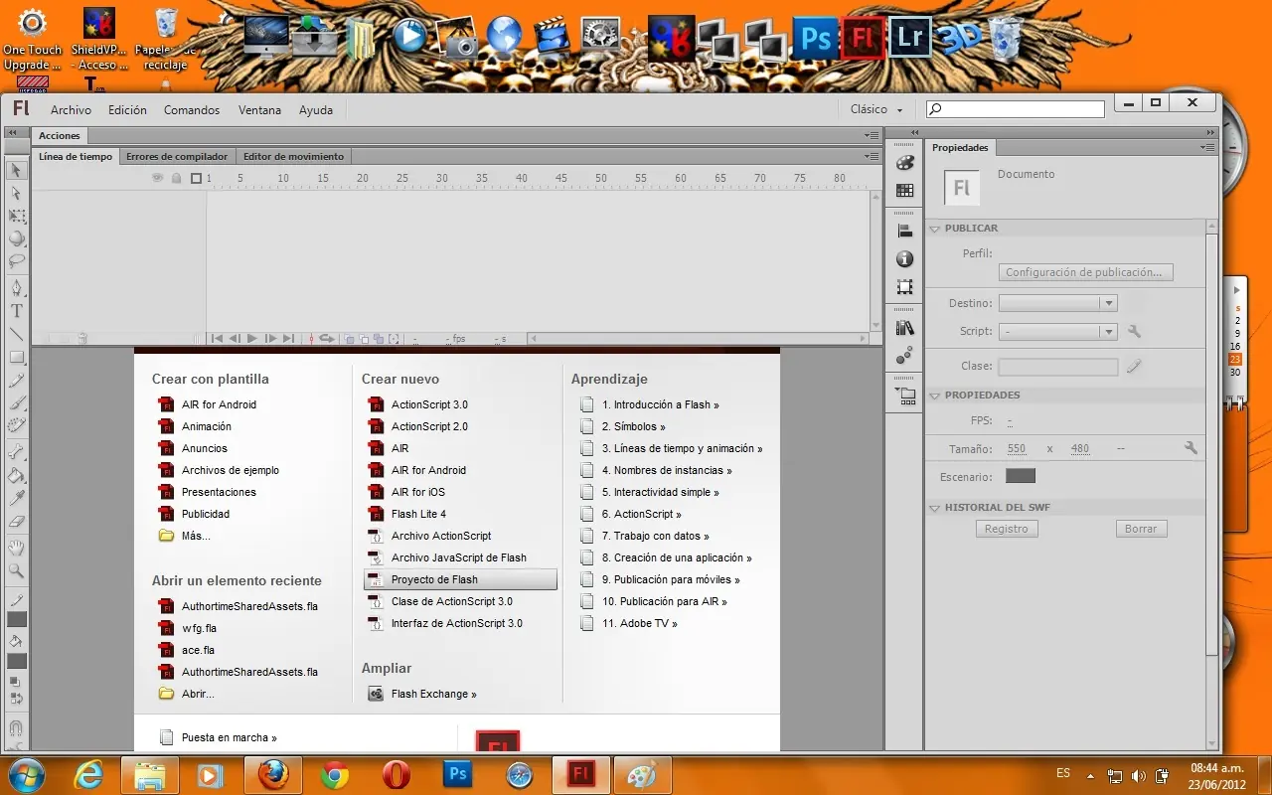Toggle the eye show/hide all layers
The image size is (1272, 795).
[157, 178]
